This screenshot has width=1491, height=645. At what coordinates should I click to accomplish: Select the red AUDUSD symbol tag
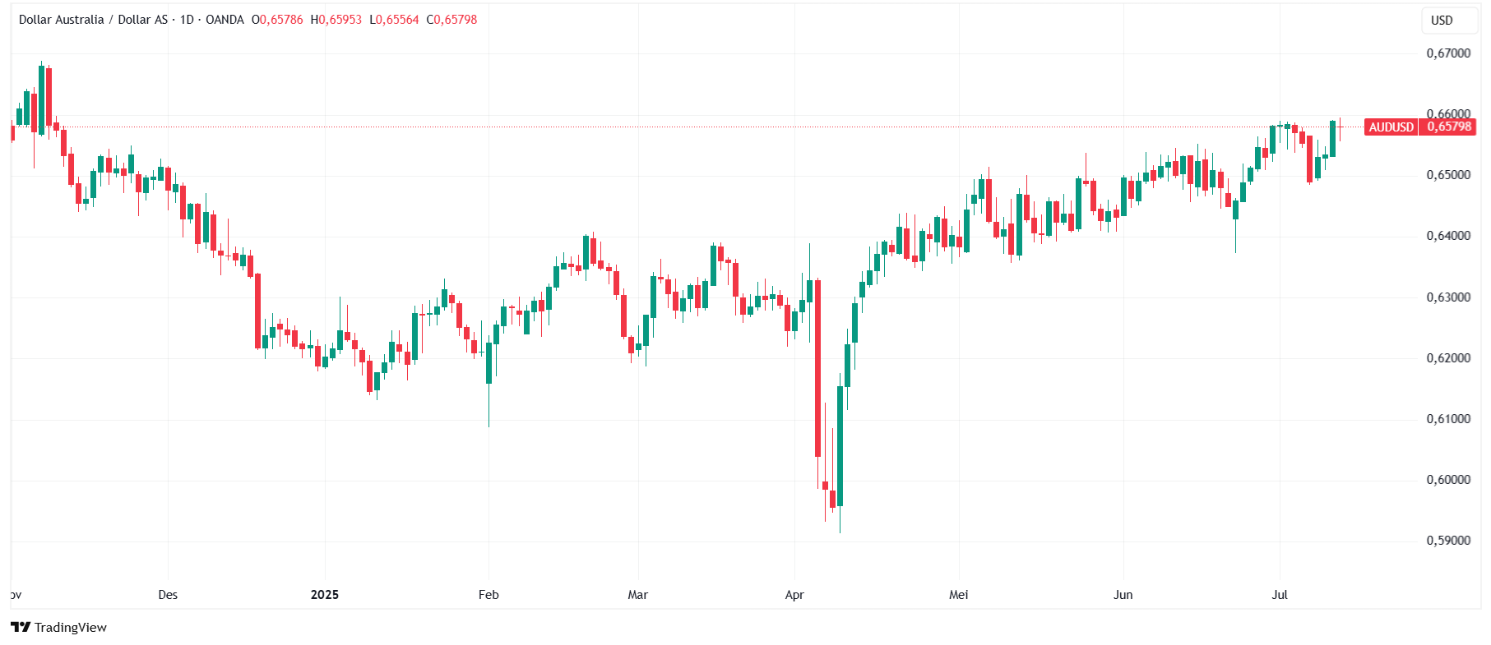pyautogui.click(x=1391, y=127)
